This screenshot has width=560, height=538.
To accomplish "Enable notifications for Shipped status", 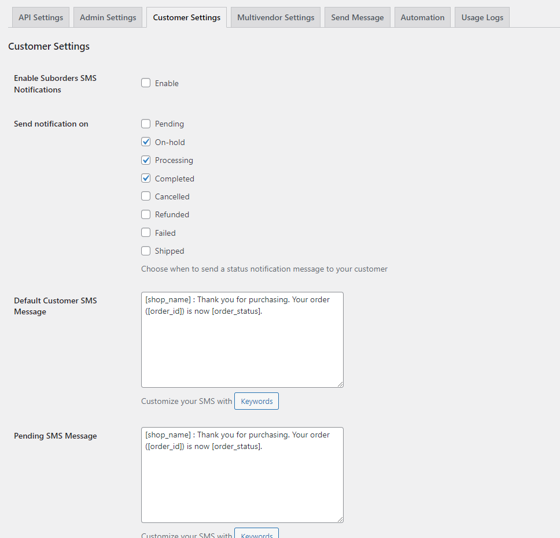I will 146,251.
